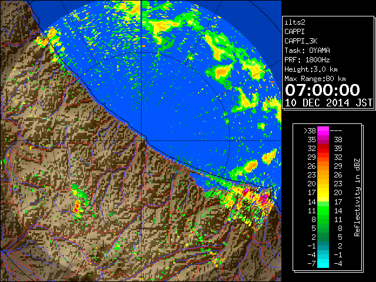Select the '10 DEC 2014 JST' date
376x282 pixels.
click(328, 103)
